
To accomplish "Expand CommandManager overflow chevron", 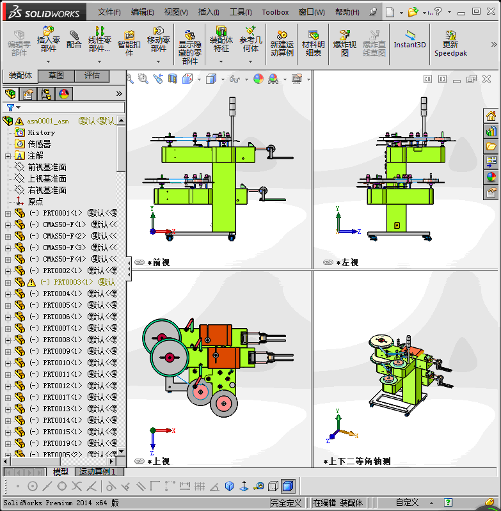I will tap(494, 45).
